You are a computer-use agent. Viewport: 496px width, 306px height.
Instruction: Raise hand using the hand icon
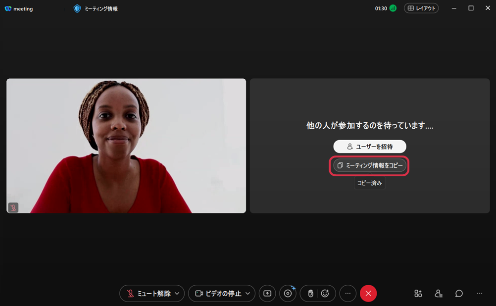pos(310,294)
